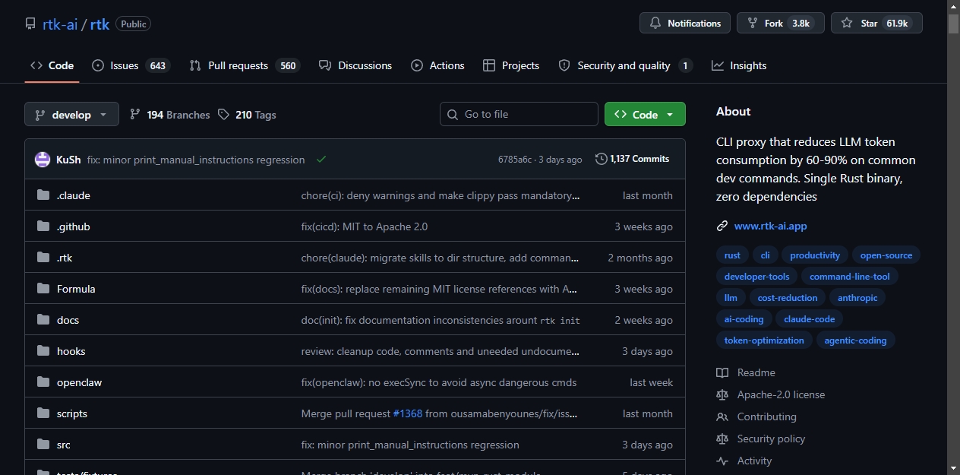Viewport: 960px width, 475px height.
Task: Click the Star icon
Action: click(x=847, y=24)
